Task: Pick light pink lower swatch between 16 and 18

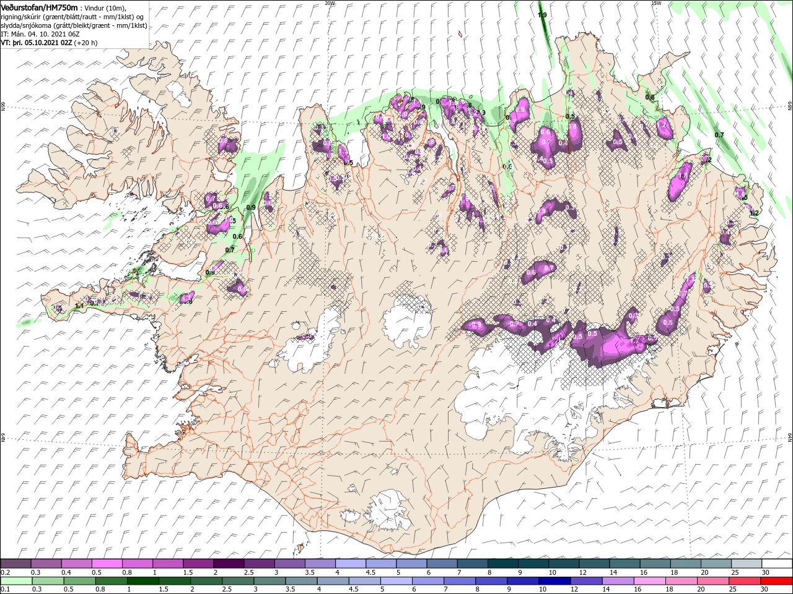Action: pyautogui.click(x=649, y=581)
